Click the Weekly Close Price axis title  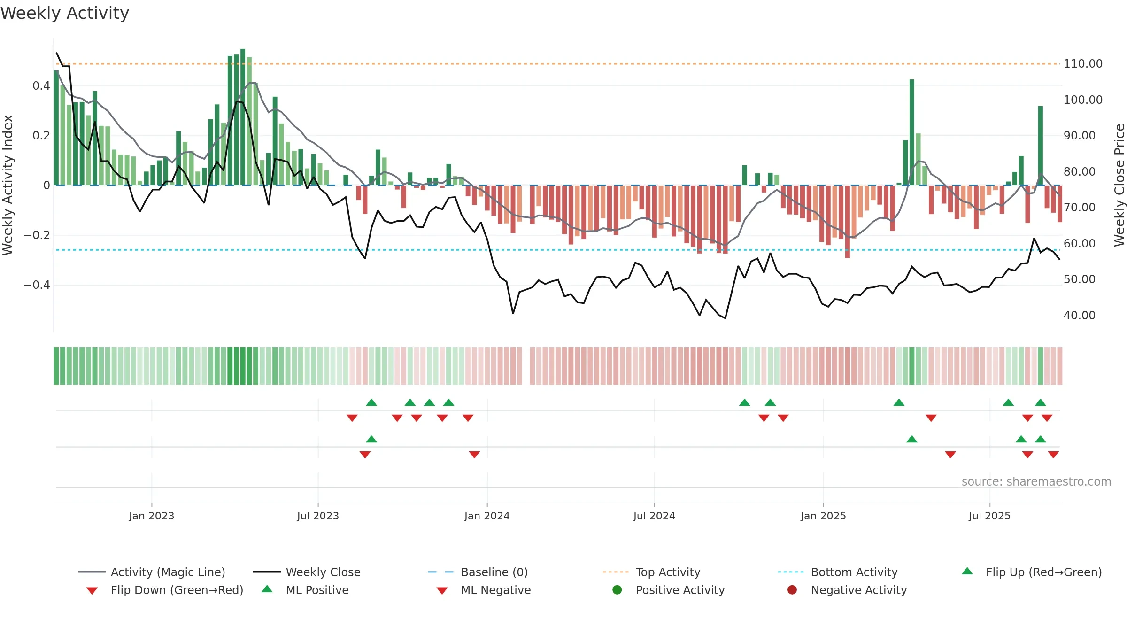click(x=1119, y=185)
